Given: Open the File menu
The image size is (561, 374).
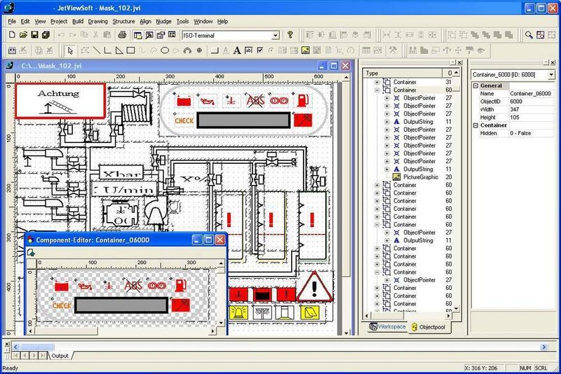Looking at the screenshot, I should click(x=12, y=22).
